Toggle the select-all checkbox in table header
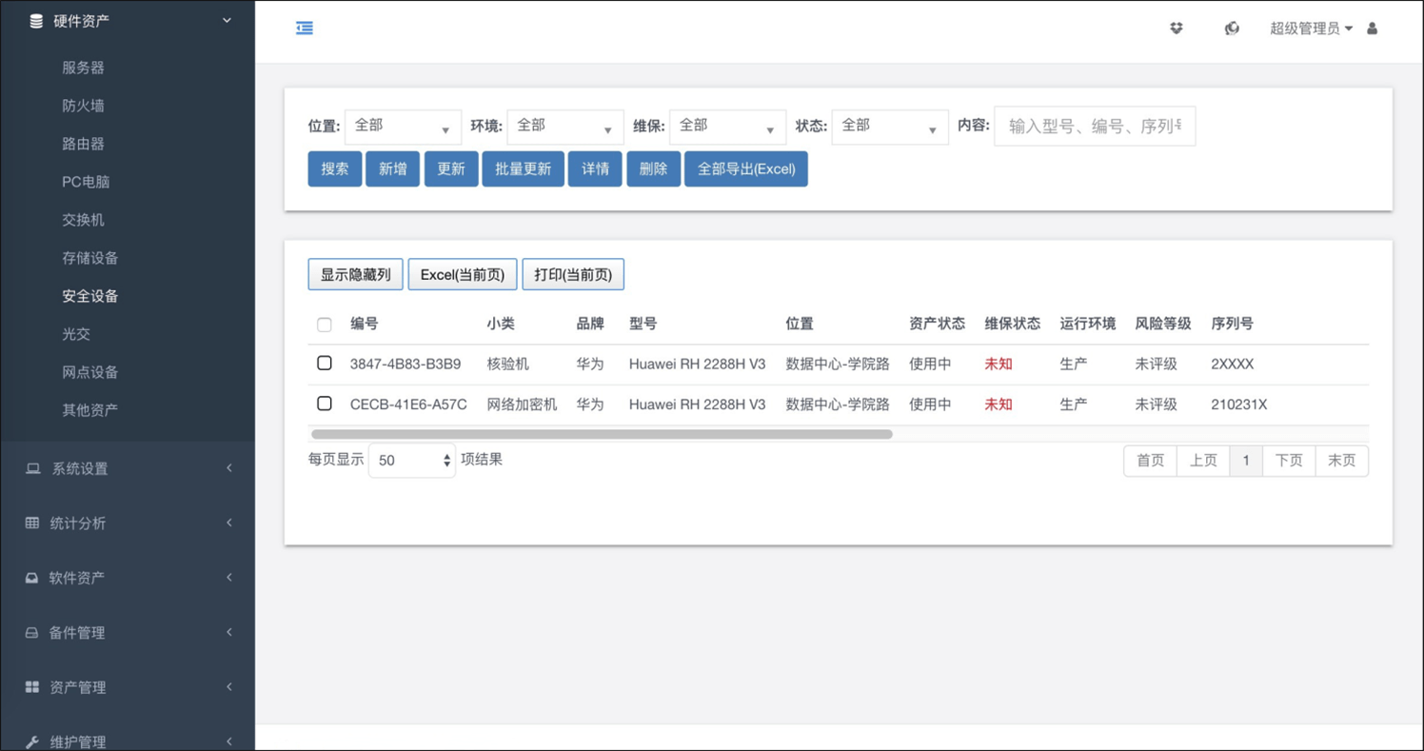The width and height of the screenshot is (1424, 751). point(325,325)
